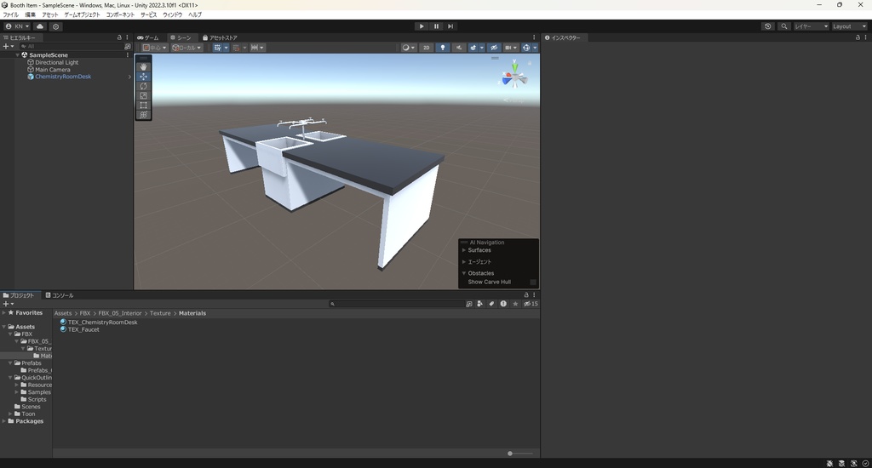872x468 pixels.
Task: Open the pivot mode dropdown
Action: (x=155, y=48)
